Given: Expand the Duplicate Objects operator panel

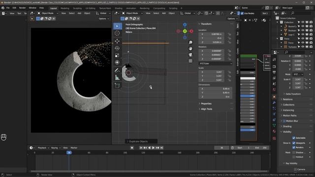Looking at the screenshot, I should point(141,142).
